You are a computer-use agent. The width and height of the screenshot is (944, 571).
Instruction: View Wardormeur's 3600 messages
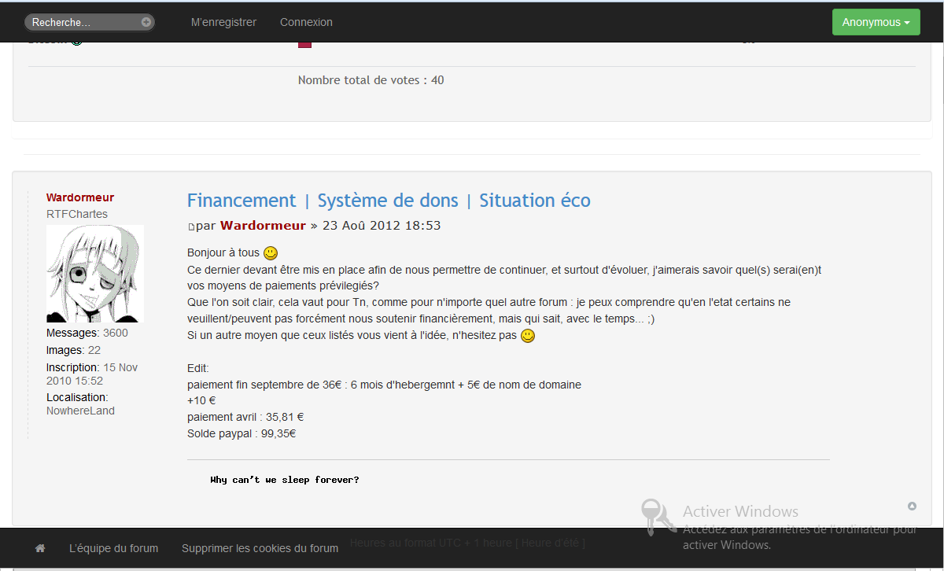[115, 333]
